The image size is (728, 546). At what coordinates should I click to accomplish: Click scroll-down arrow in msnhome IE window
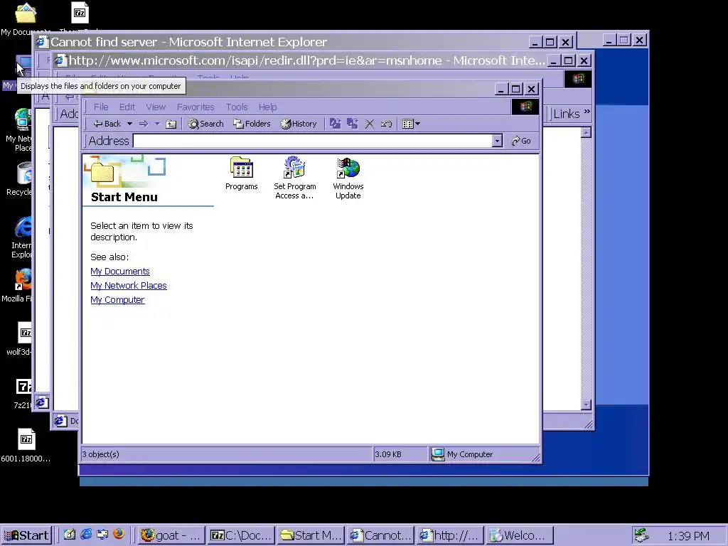[586, 405]
